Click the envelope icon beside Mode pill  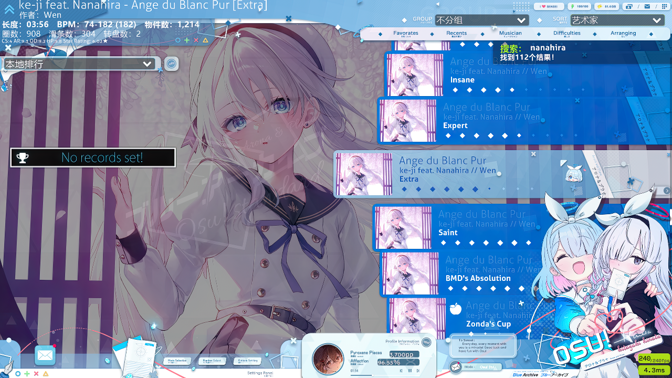point(455,367)
